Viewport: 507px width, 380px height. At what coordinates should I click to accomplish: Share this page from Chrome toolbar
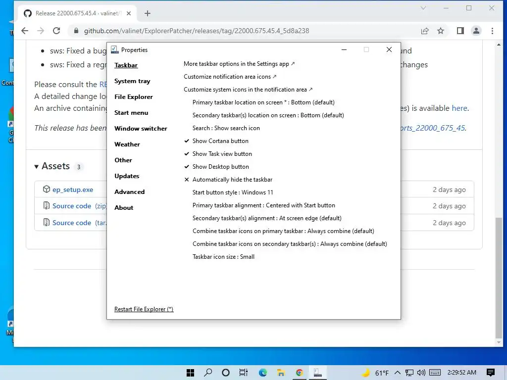(x=424, y=31)
